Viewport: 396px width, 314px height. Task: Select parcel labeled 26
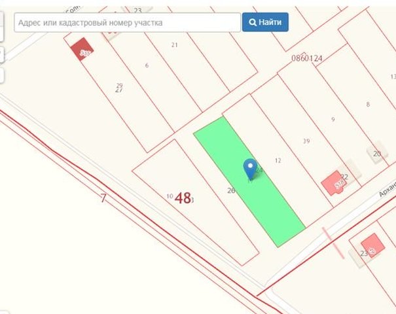tap(231, 190)
